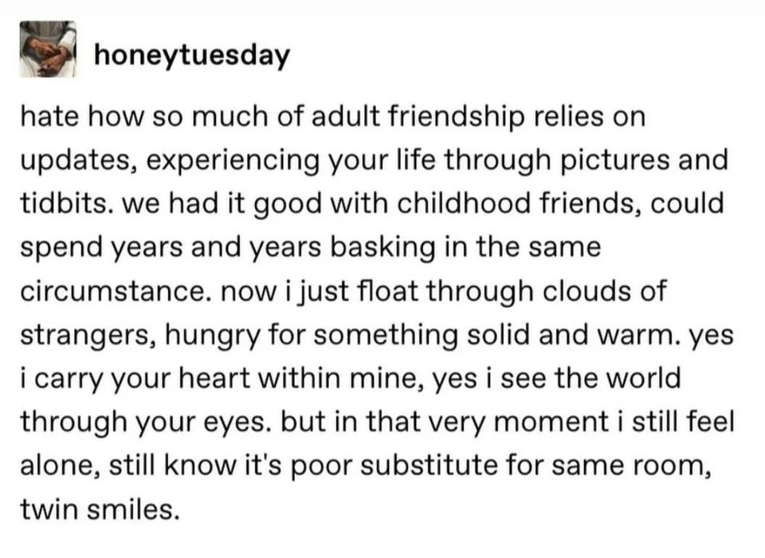Click the word "tidbits." in the post

[64, 203]
